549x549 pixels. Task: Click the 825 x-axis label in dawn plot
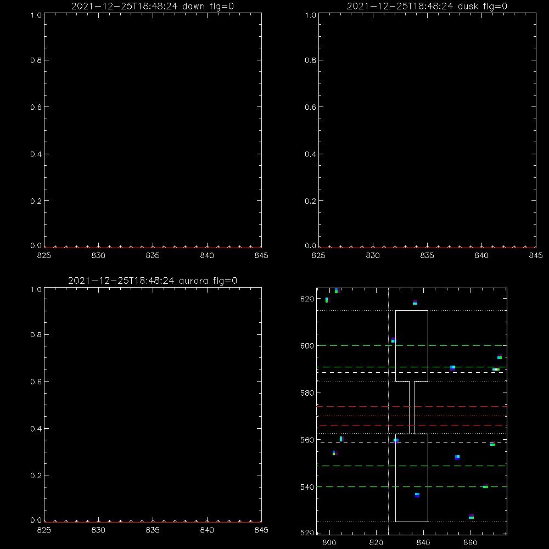44,255
